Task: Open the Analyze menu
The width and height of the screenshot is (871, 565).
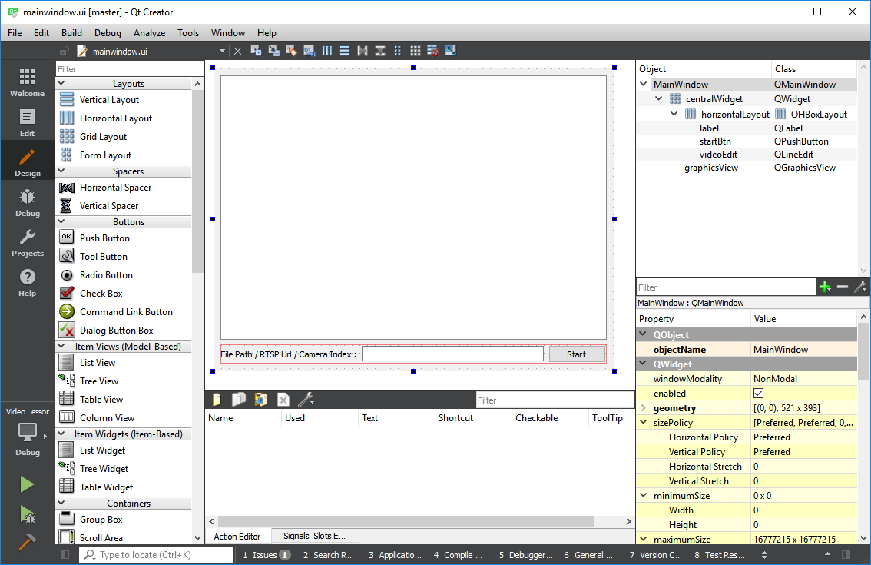Action: click(150, 33)
